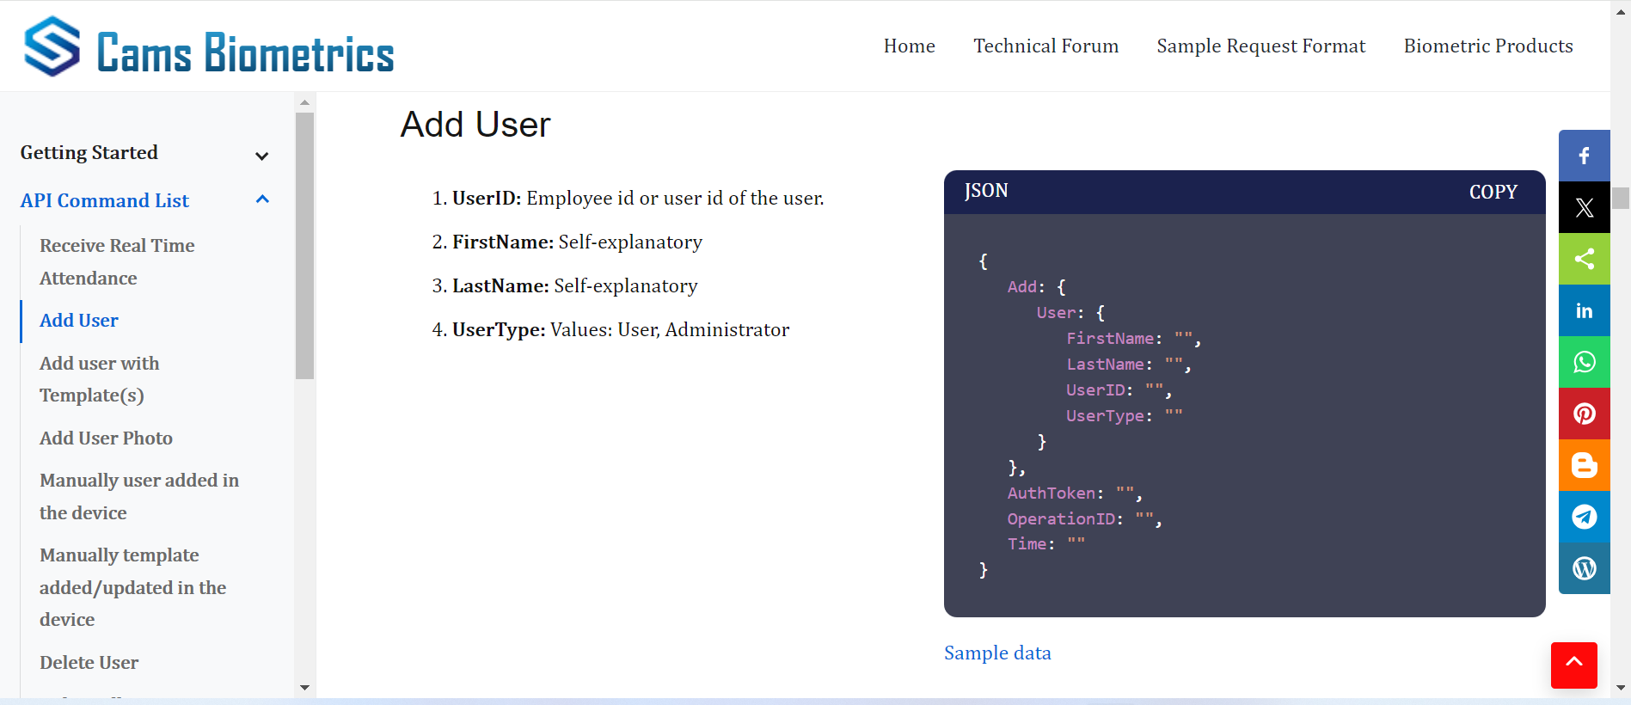Click the X (Twitter) share icon
Viewport: 1631px width, 705px height.
[x=1584, y=207]
